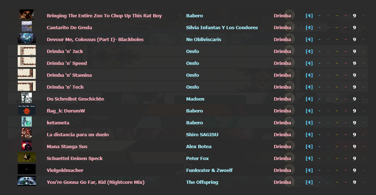Open Drimba 'n' Speed song page

[67, 63]
